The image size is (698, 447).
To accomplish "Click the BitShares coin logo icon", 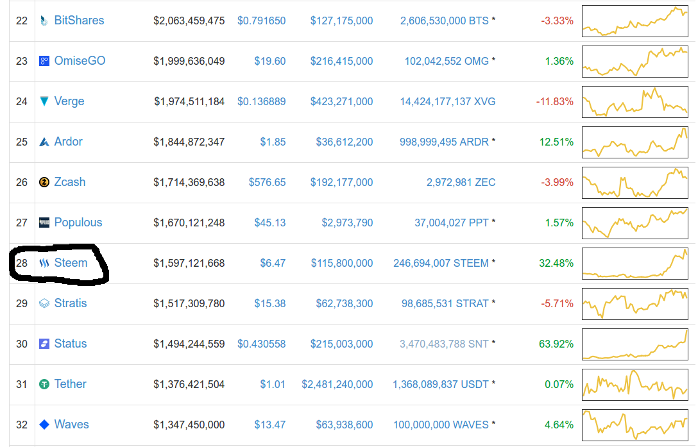I will click(x=44, y=21).
